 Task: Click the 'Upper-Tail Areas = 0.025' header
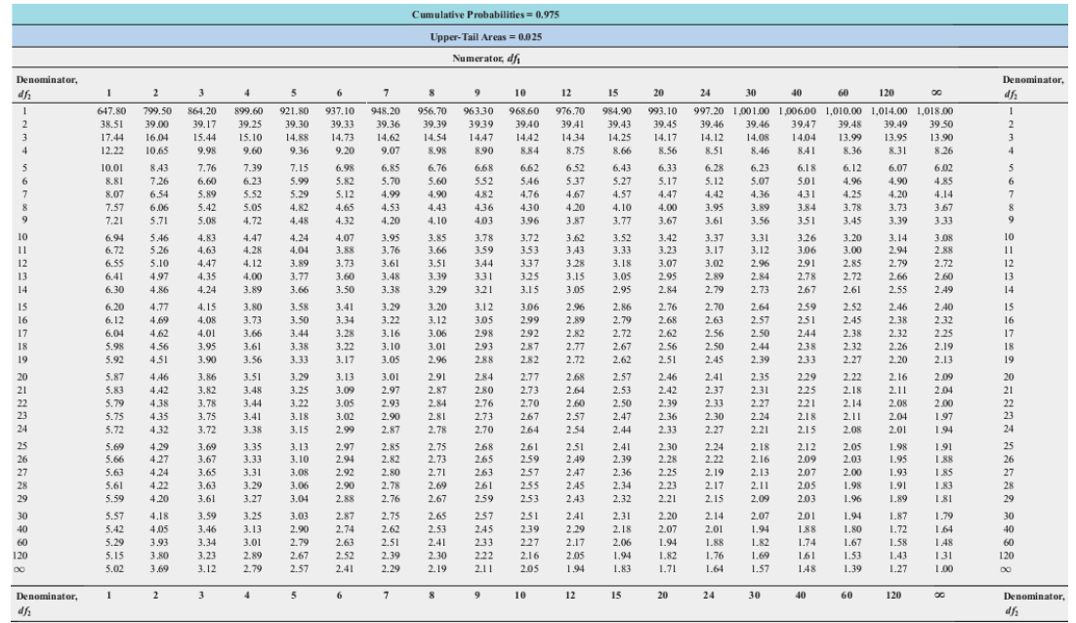tap(486, 37)
